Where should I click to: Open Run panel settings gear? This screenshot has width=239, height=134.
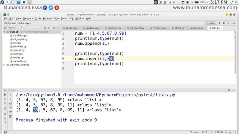click(229, 90)
